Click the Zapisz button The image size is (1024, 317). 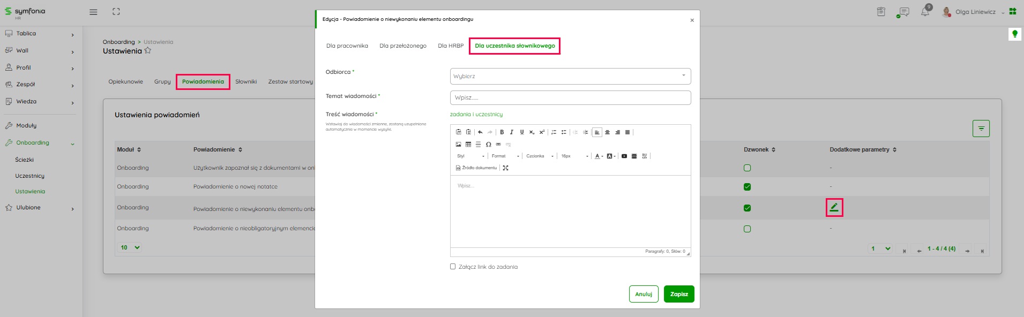pyautogui.click(x=678, y=294)
